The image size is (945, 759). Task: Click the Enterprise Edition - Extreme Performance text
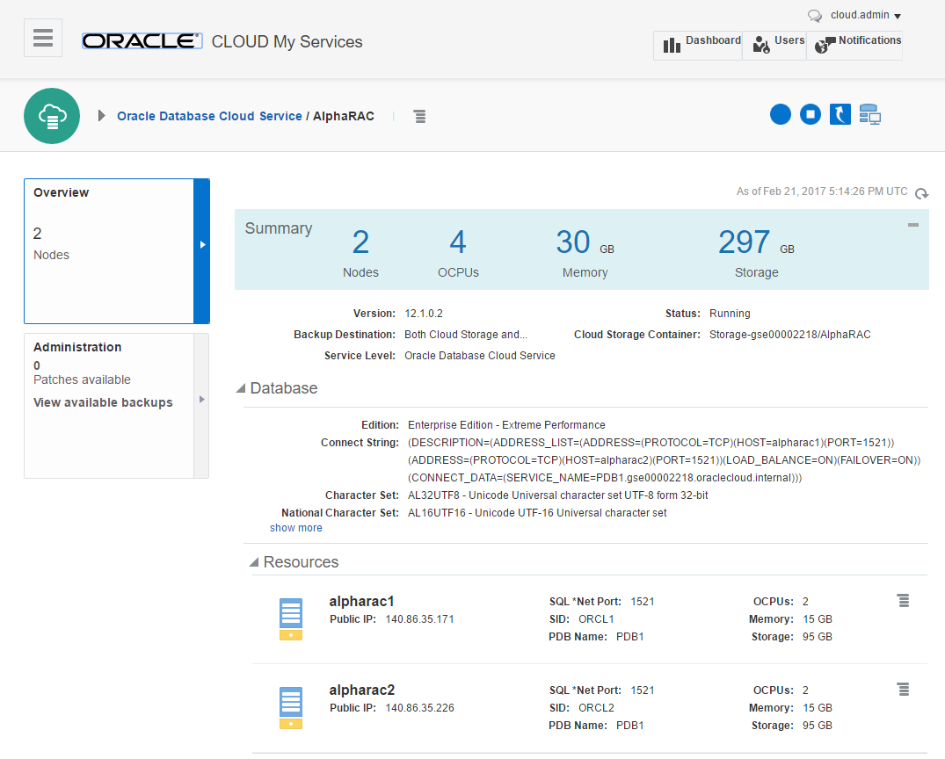(506, 425)
